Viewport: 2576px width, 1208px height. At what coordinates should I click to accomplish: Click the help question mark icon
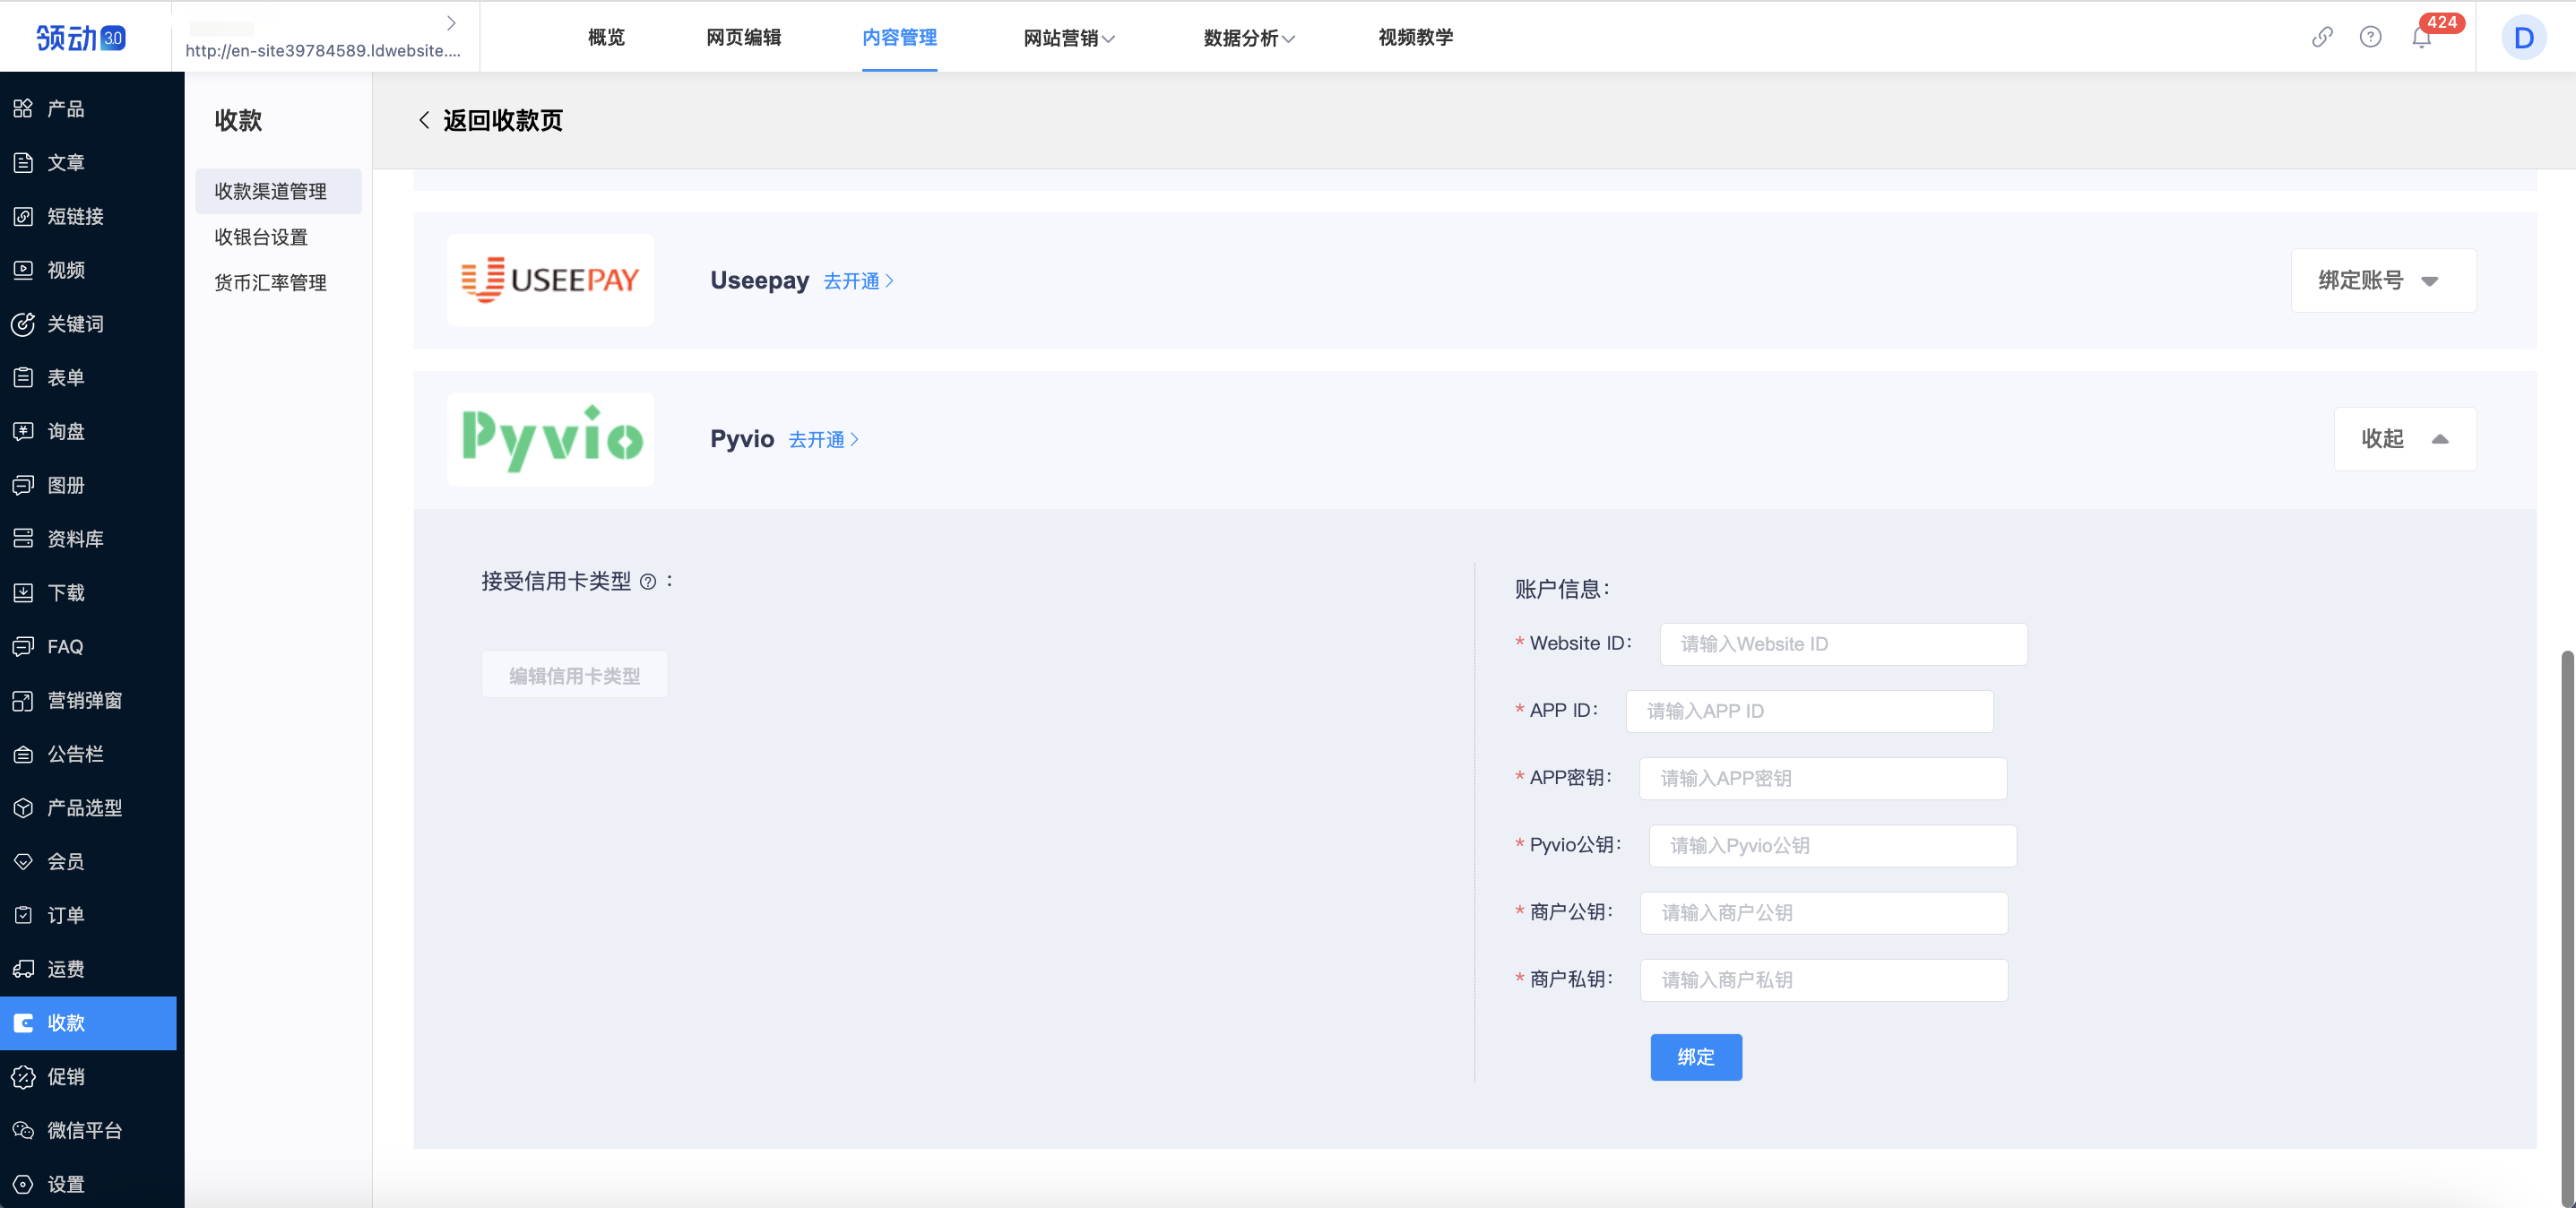(2371, 37)
